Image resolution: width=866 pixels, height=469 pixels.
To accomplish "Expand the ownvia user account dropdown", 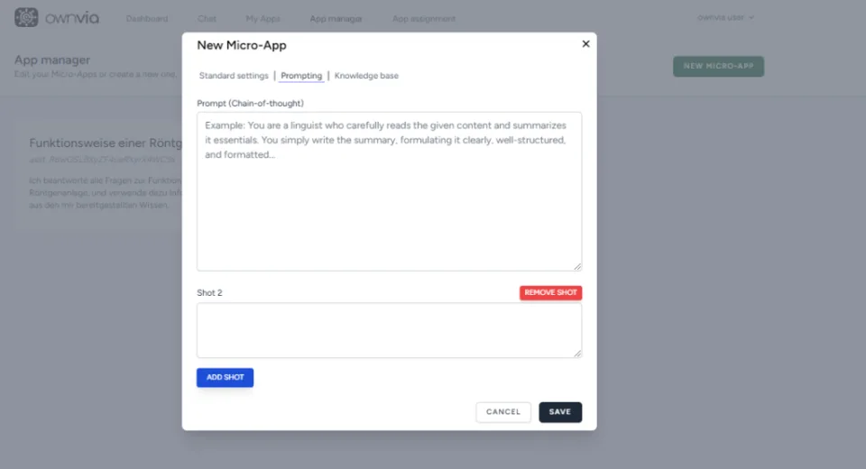I will coord(725,18).
